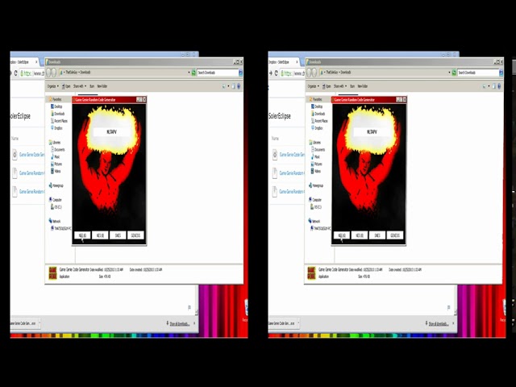Click NES (8) button in right-copy Game Genie window
This screenshot has width=516, height=387.
coord(360,235)
